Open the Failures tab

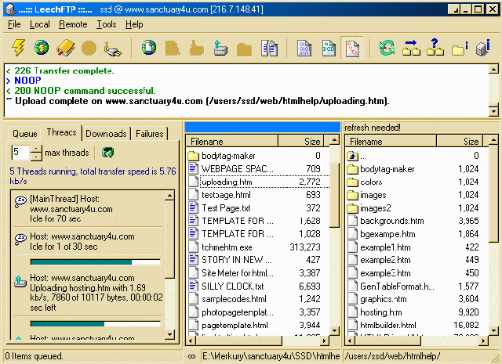pos(150,134)
